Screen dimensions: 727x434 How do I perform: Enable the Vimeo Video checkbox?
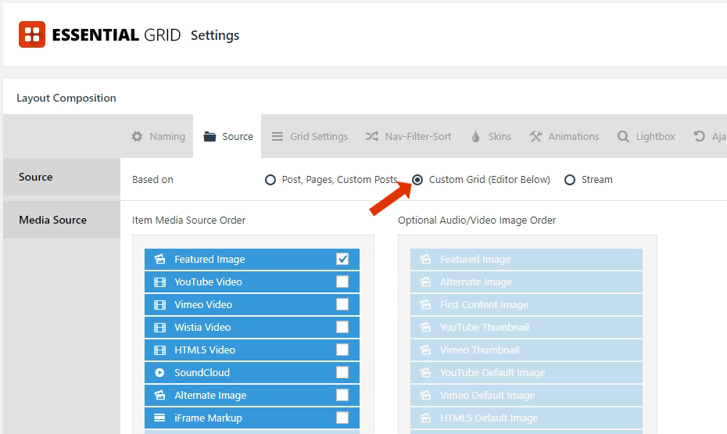click(342, 304)
